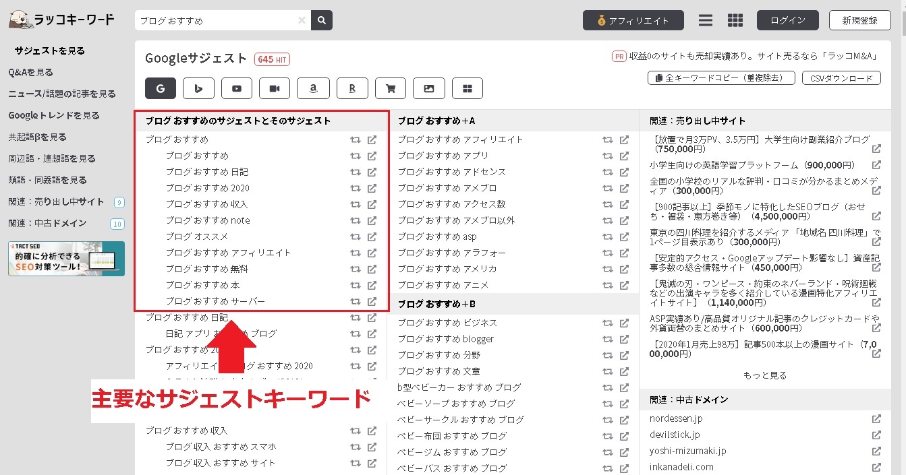Open external link for ブログ おすすめ 本
The image size is (906, 475).
click(x=372, y=285)
